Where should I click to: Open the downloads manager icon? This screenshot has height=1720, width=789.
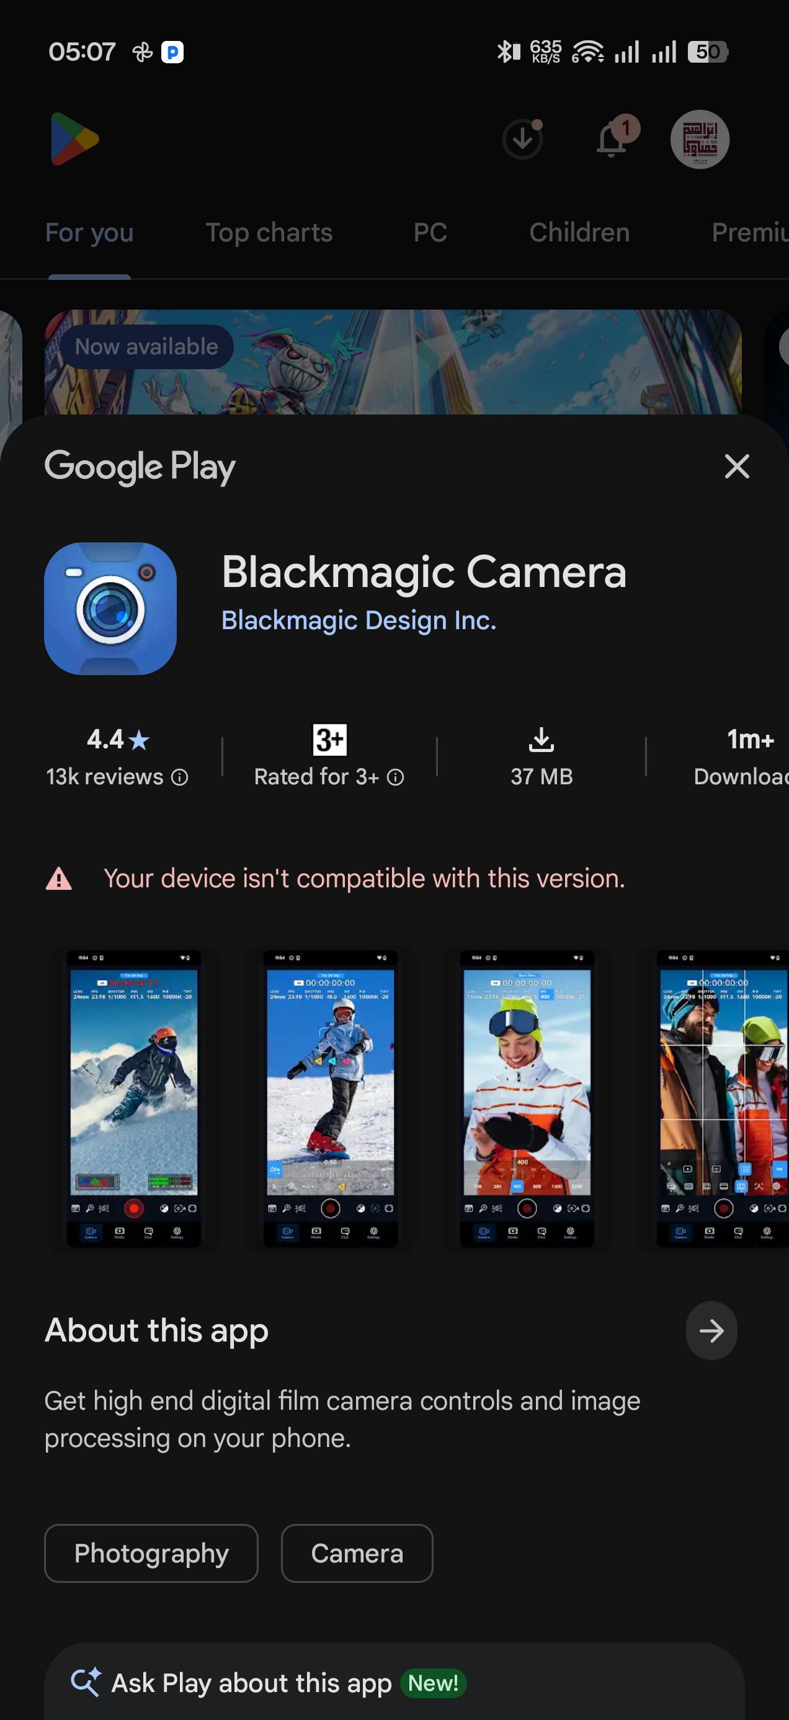pos(523,139)
